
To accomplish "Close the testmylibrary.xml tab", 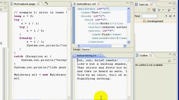I will pos(98,4).
